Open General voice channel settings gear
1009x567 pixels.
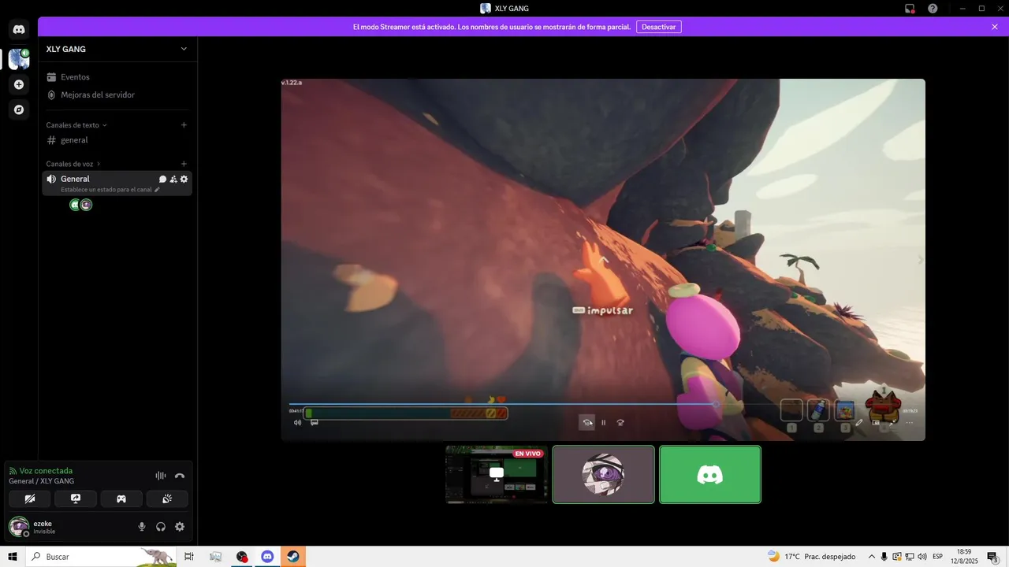(x=184, y=180)
